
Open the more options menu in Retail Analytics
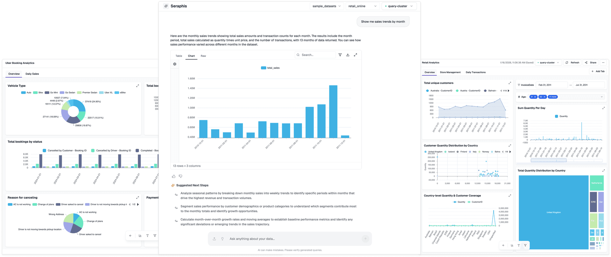[x=603, y=63]
